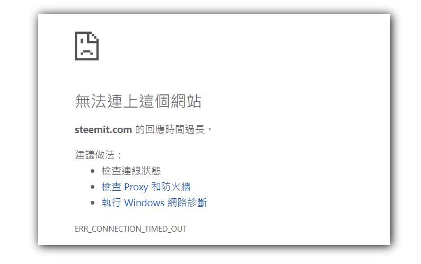Click the frowning mouth on the error icon

tap(87, 52)
